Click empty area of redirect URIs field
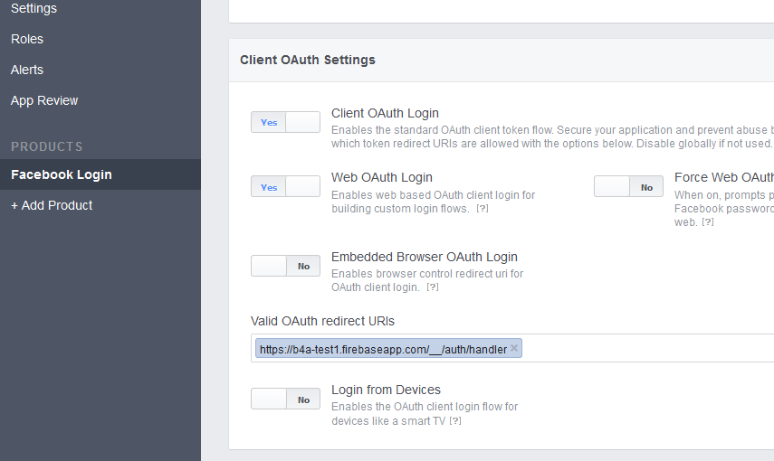Viewport: 774px width, 461px height. 643,349
